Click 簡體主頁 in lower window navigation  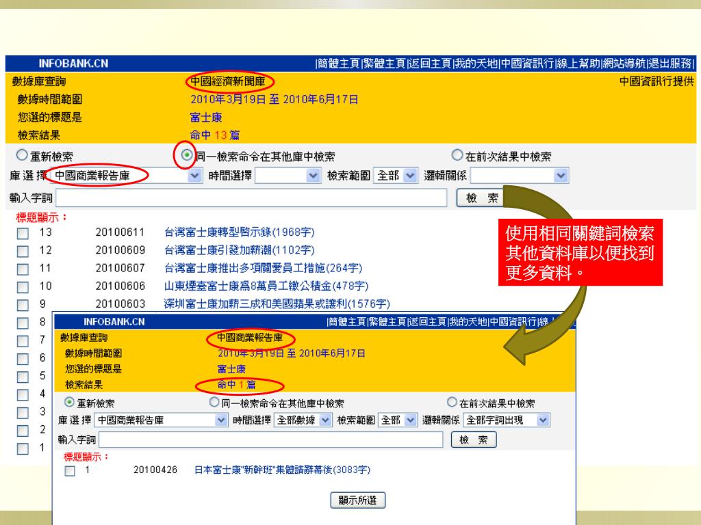pos(347,321)
